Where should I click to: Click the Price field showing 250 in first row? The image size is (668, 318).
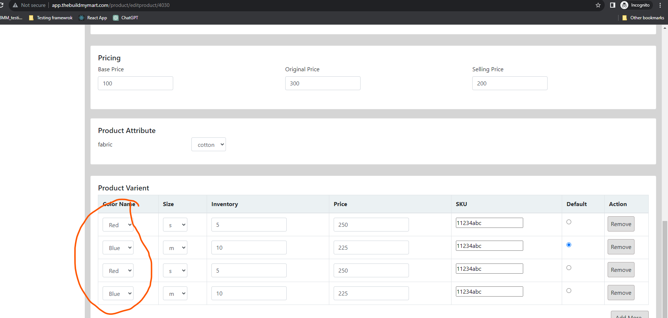click(x=371, y=225)
